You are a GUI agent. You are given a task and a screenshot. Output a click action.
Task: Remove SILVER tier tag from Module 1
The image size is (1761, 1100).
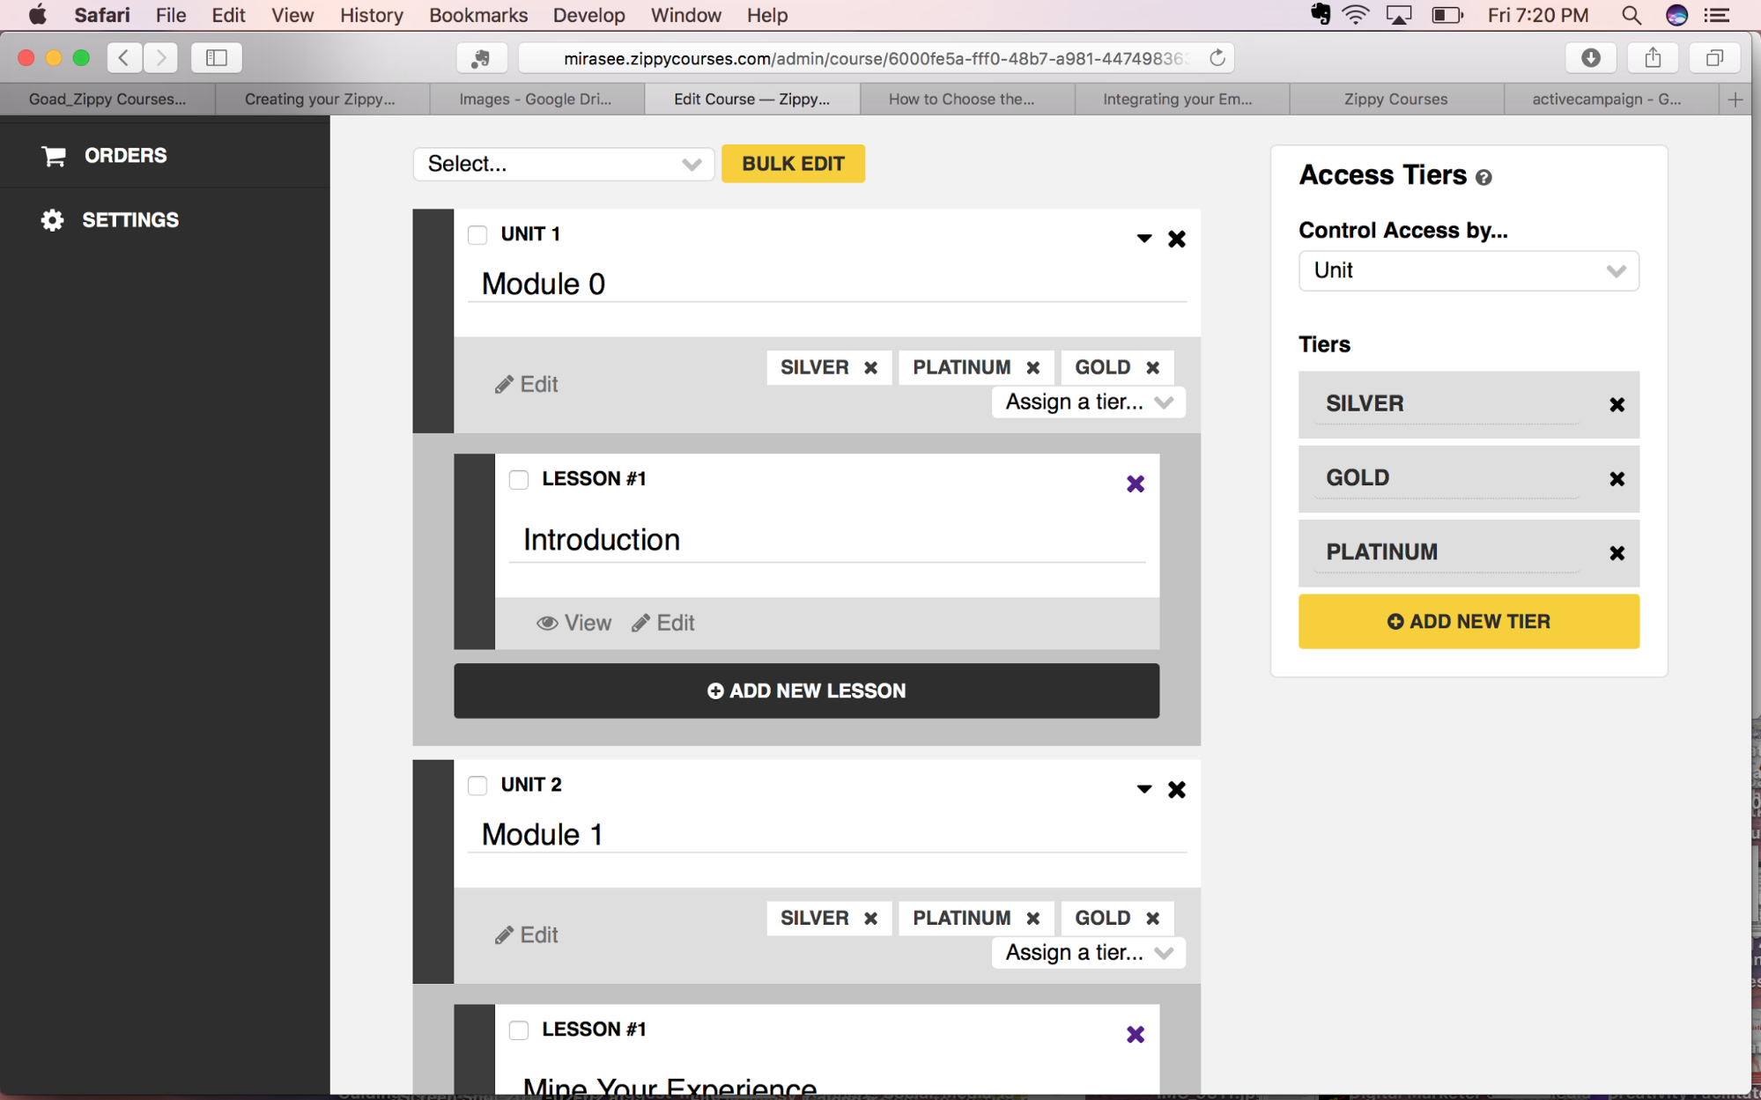pos(870,919)
